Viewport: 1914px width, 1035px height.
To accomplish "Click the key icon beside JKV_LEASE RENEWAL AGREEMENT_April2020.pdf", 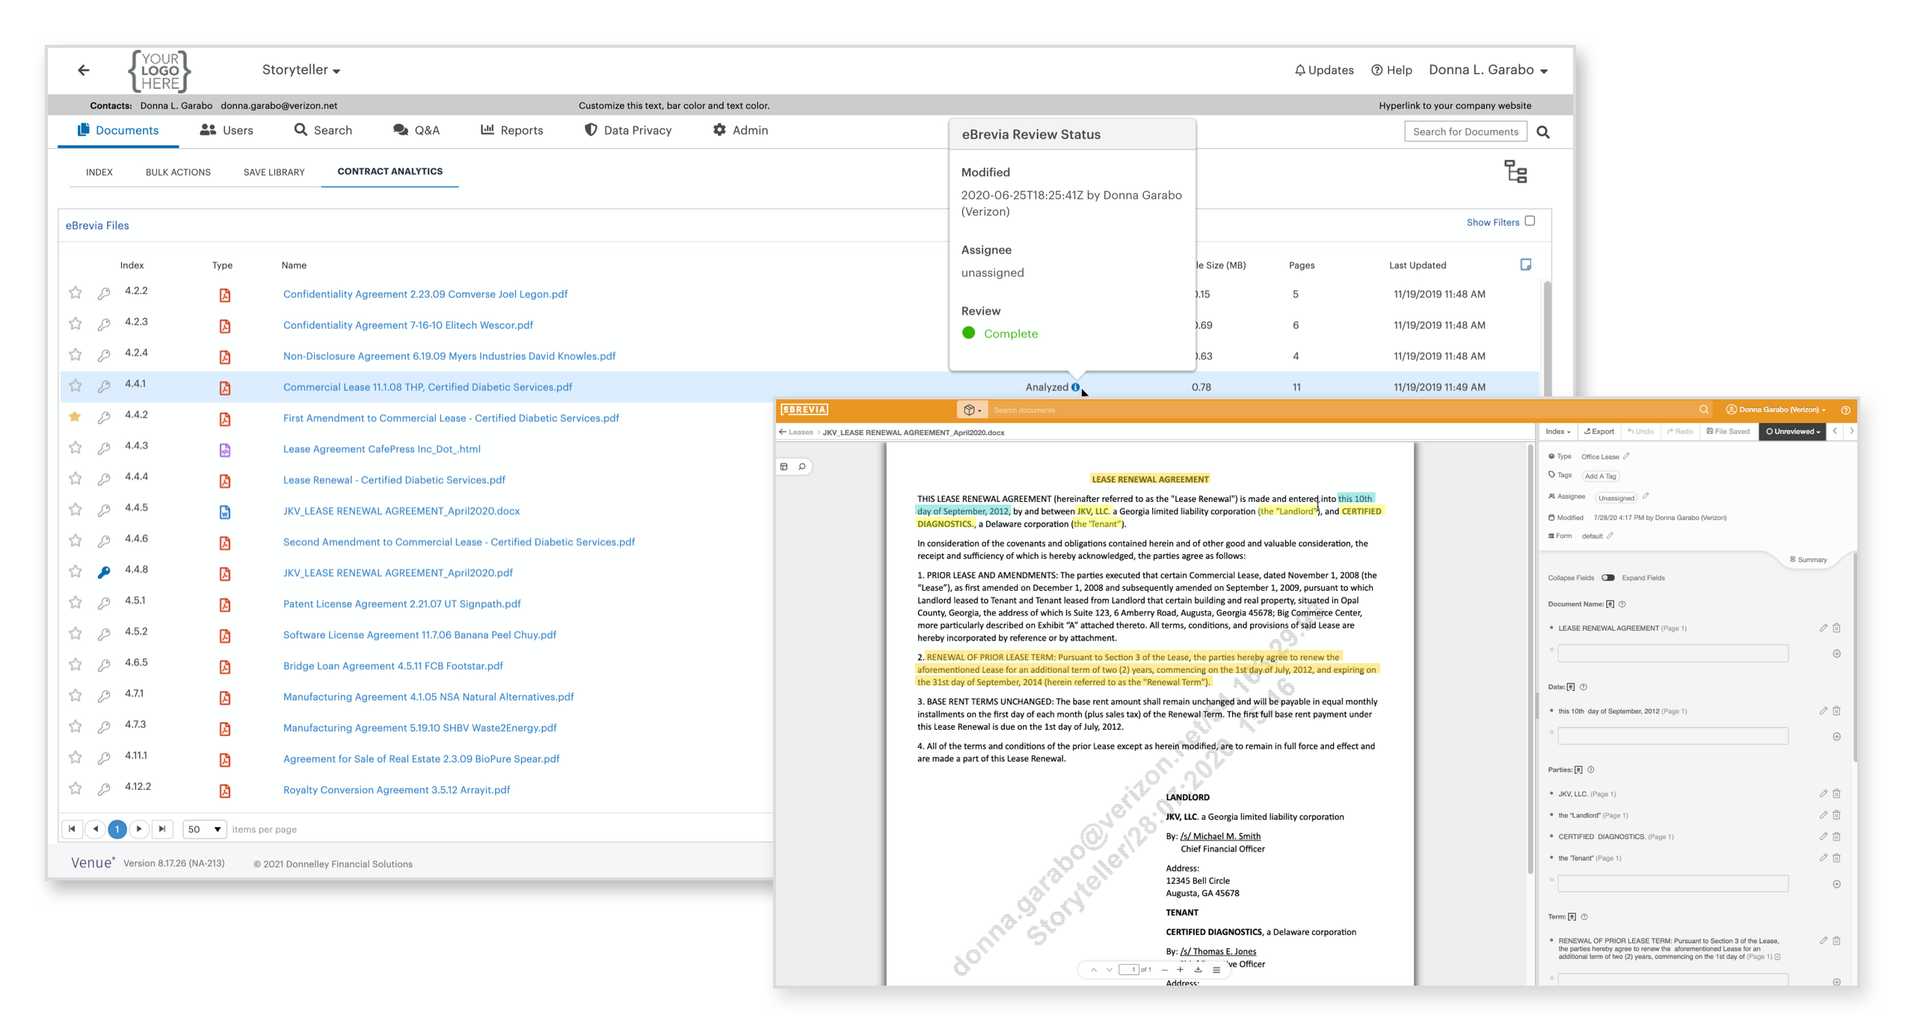I will (x=103, y=574).
